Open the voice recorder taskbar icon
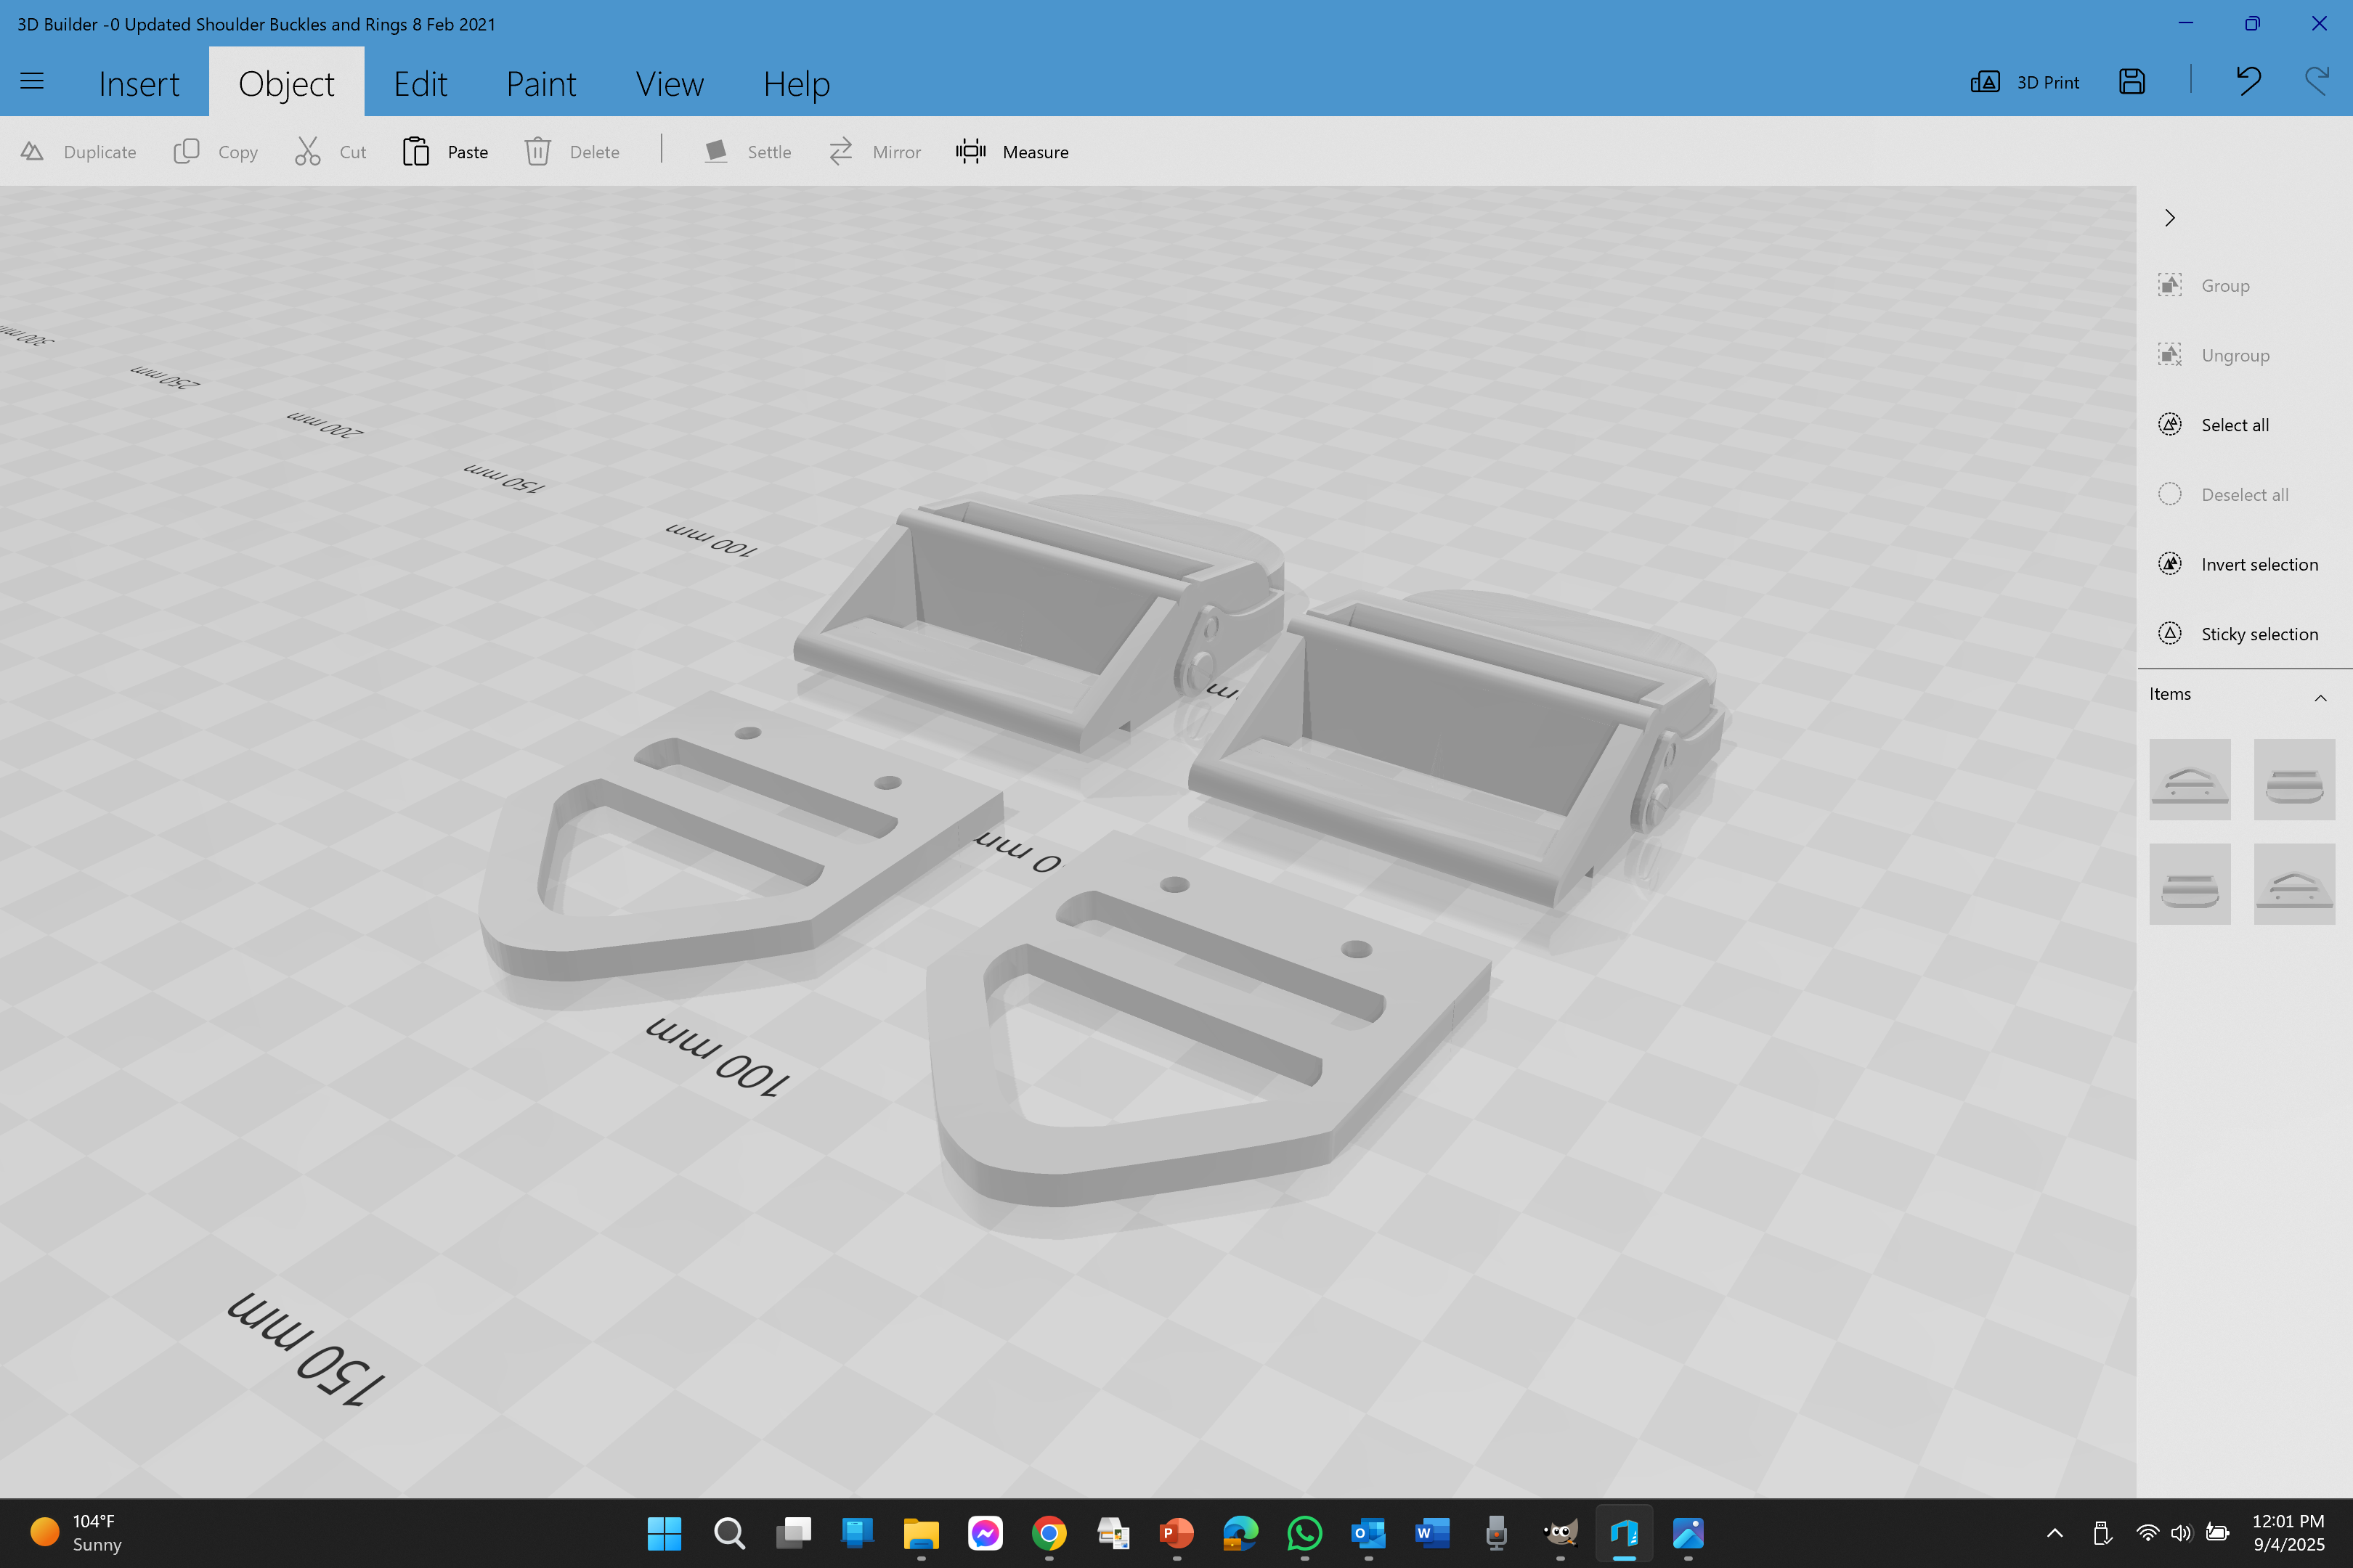2353x1568 pixels. tap(1497, 1533)
